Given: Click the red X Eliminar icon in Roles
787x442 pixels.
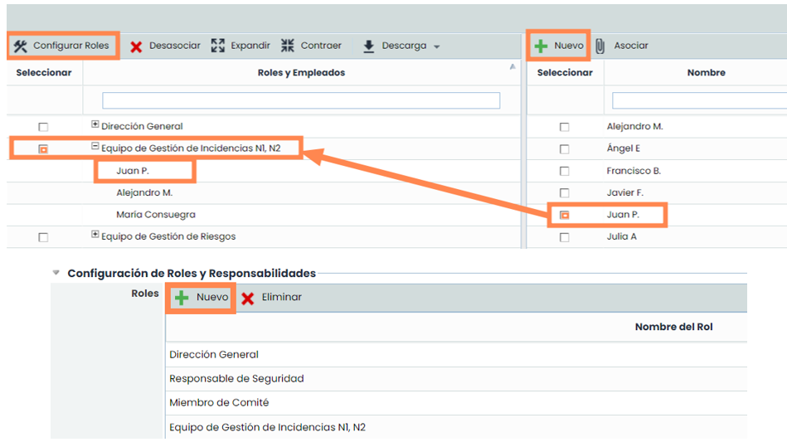Looking at the screenshot, I should click(x=247, y=298).
